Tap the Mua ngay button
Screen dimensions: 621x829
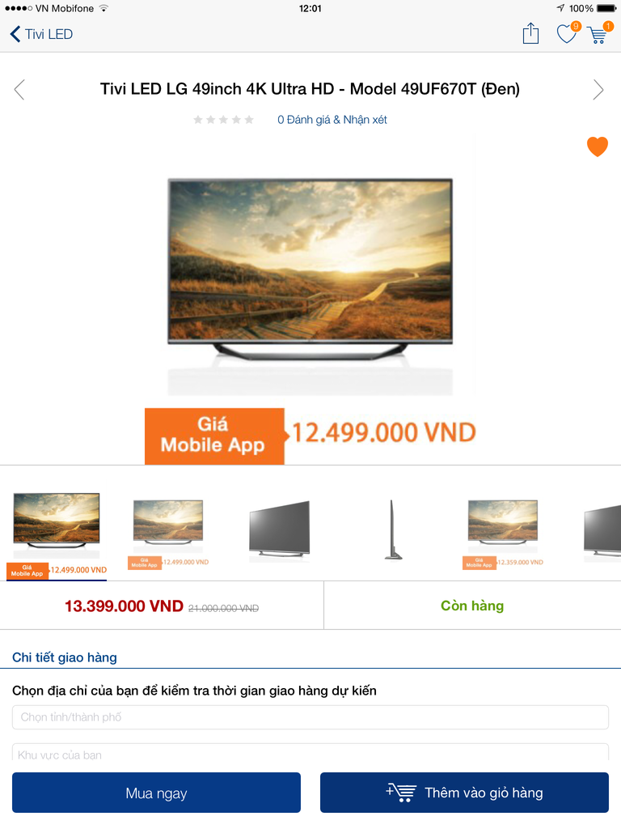pyautogui.click(x=156, y=793)
